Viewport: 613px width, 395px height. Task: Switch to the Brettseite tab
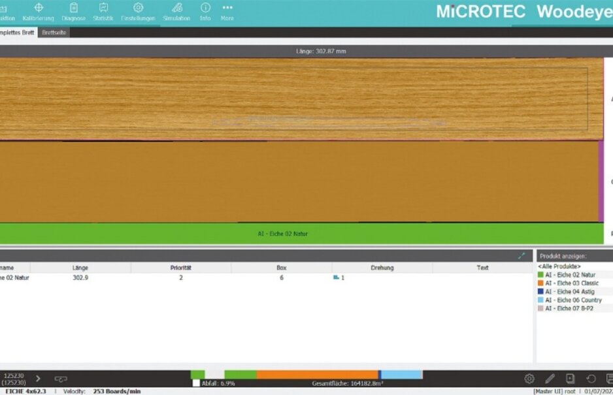(54, 32)
